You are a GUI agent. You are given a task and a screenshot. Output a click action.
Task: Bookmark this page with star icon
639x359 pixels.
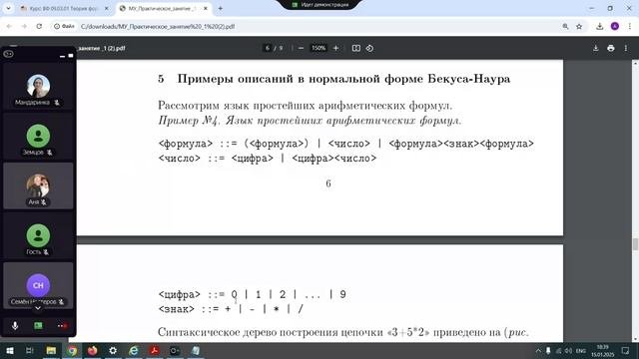coord(579,26)
